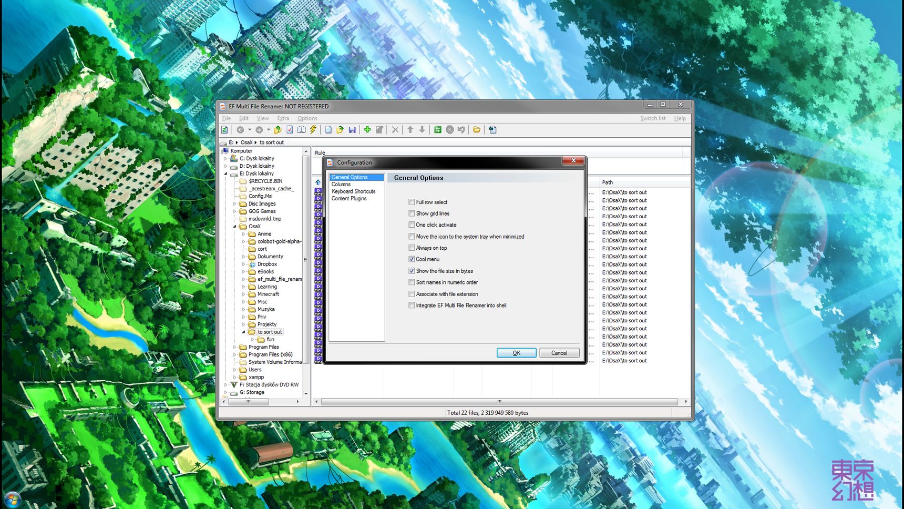Select Content Plugins configuration category
This screenshot has height=509, width=904.
tap(349, 199)
